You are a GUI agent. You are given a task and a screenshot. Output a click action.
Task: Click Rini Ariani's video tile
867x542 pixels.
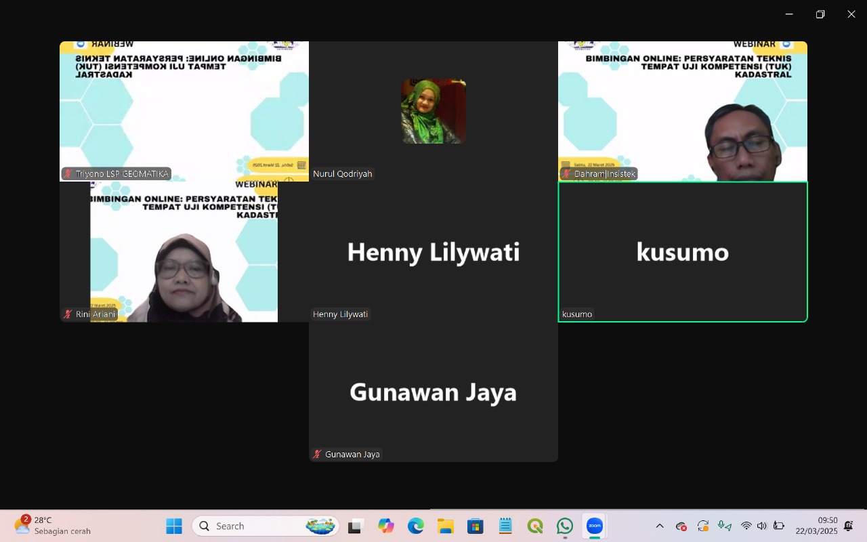click(x=184, y=251)
